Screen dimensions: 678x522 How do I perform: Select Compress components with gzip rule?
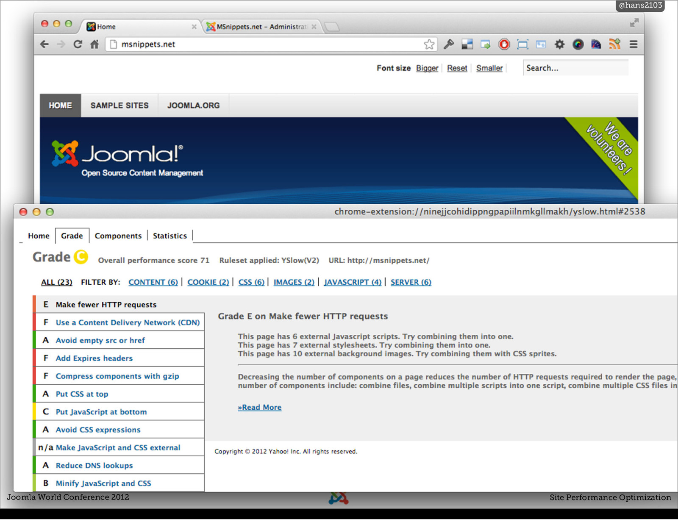pyautogui.click(x=119, y=376)
